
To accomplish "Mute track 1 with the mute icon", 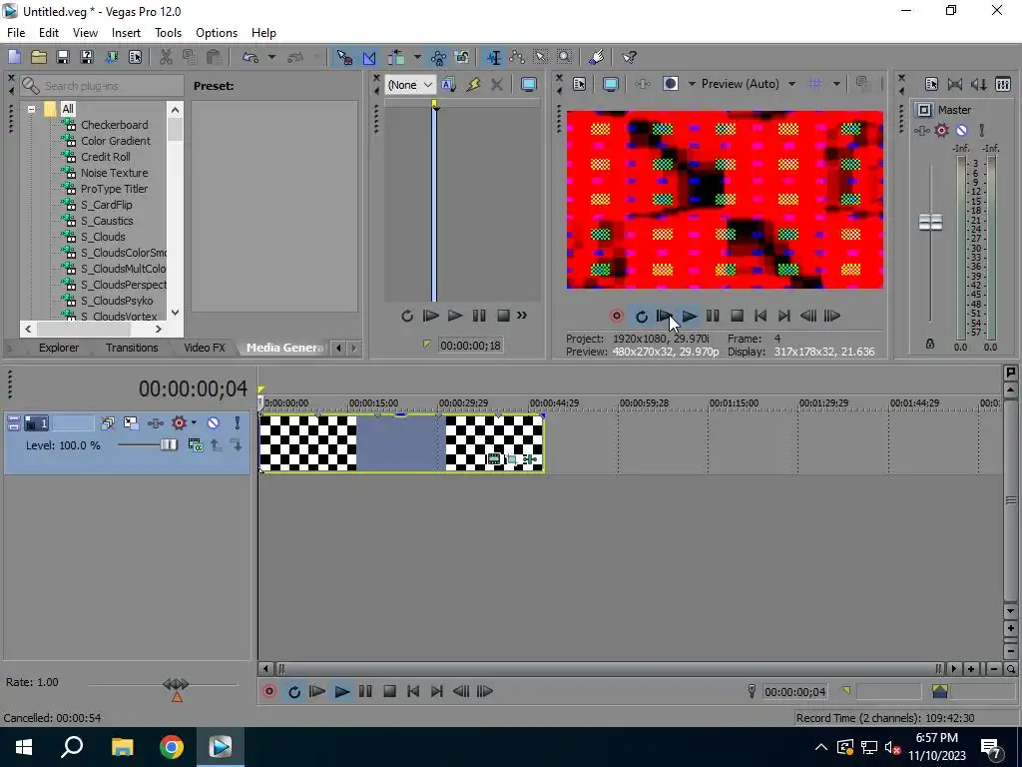I will pos(214,423).
